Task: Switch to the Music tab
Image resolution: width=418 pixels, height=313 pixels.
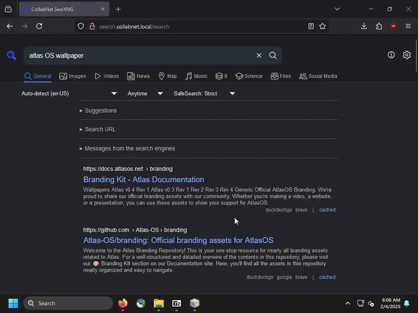Action: (196, 76)
